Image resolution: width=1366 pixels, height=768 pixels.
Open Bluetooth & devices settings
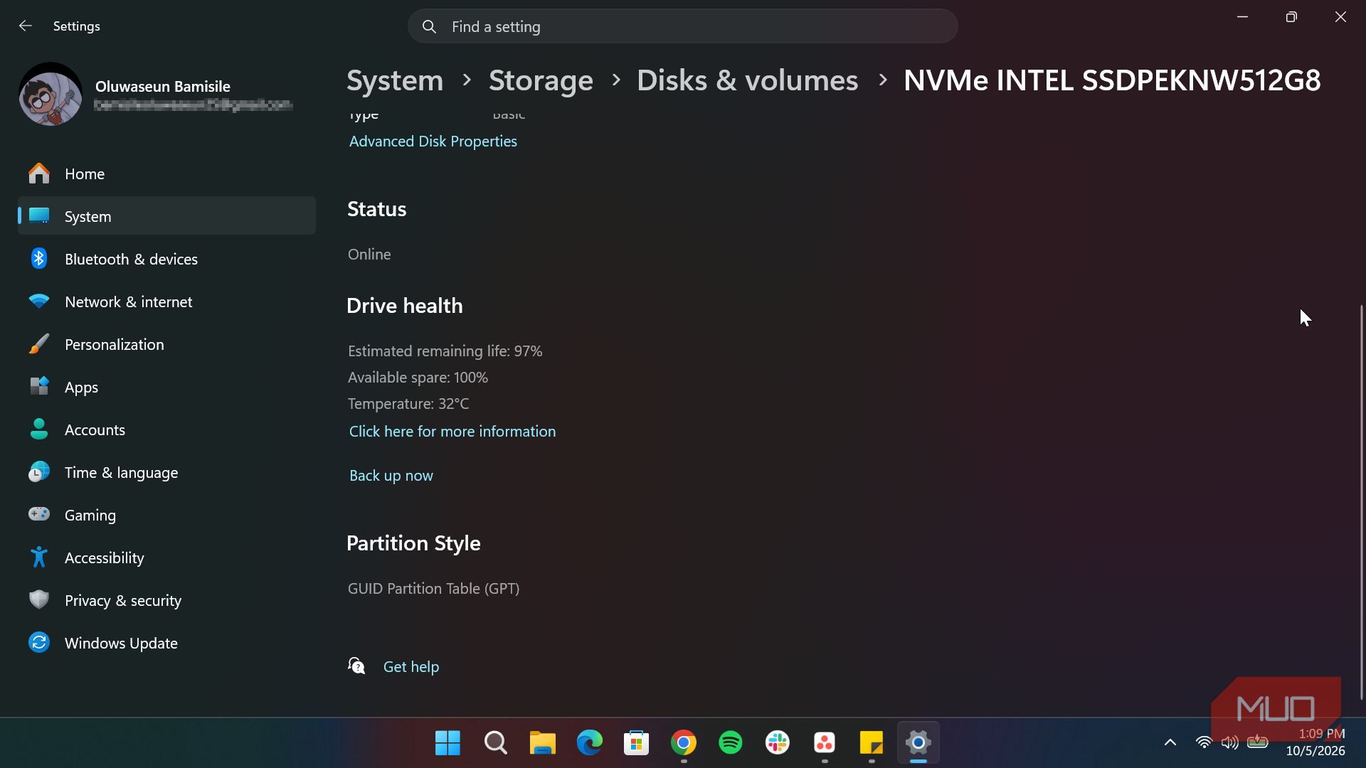pyautogui.click(x=166, y=259)
